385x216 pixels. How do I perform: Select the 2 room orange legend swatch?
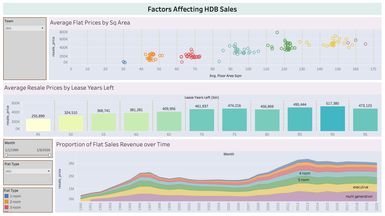[7, 202]
